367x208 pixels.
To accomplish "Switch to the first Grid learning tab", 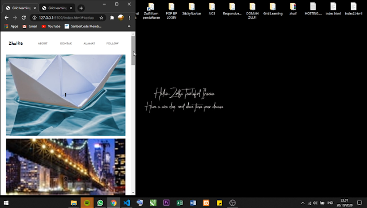I will (21, 8).
